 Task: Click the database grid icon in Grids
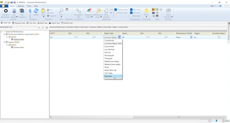(157, 16)
